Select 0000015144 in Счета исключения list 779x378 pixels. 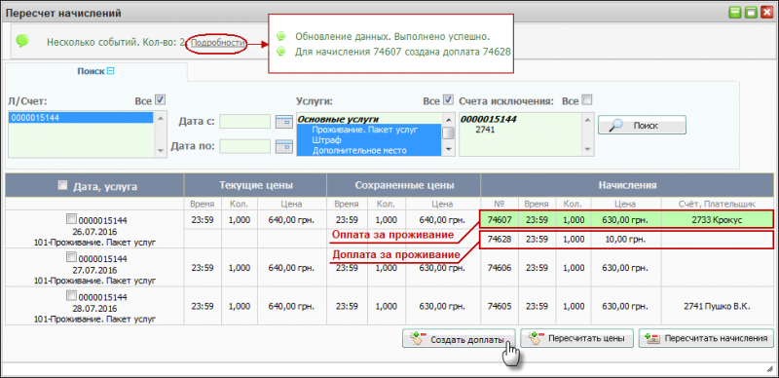tap(488, 120)
